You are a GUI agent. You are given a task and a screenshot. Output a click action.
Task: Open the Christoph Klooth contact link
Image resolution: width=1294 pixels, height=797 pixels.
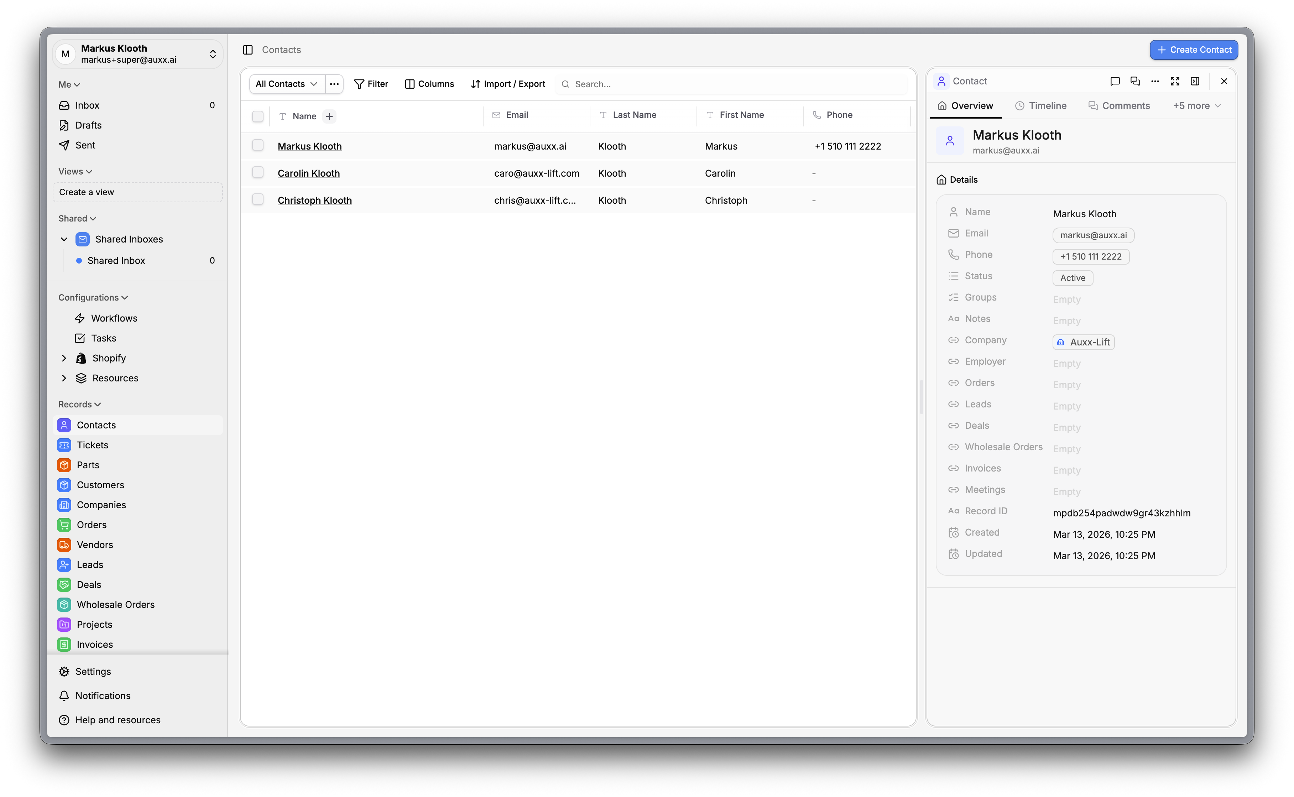[x=315, y=200]
